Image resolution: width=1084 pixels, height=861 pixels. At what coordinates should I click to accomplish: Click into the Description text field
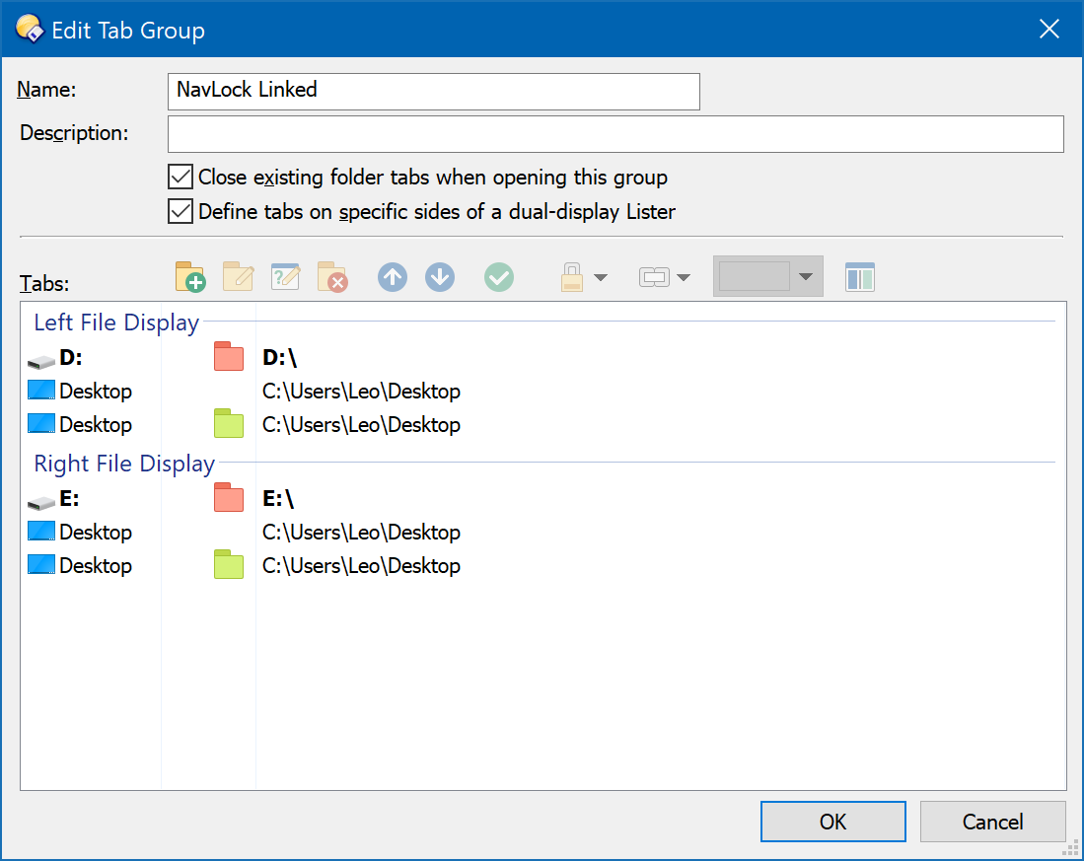pyautogui.click(x=615, y=134)
